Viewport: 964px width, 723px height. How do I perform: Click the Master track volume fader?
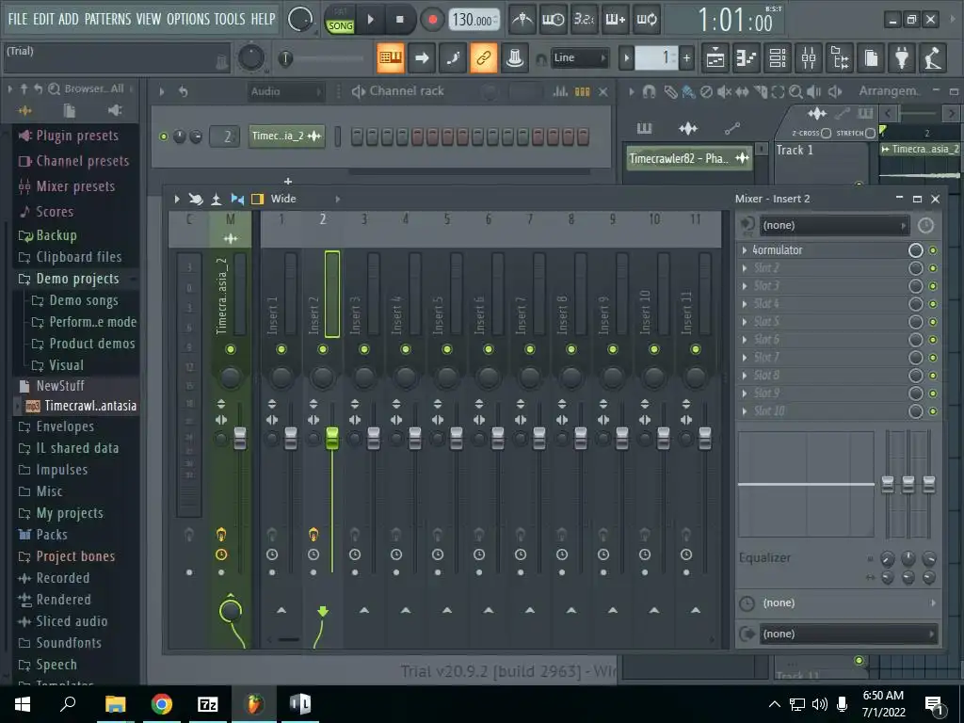pos(240,438)
